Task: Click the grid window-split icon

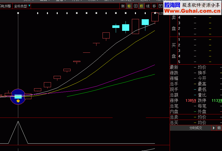Action: coord(136,6)
